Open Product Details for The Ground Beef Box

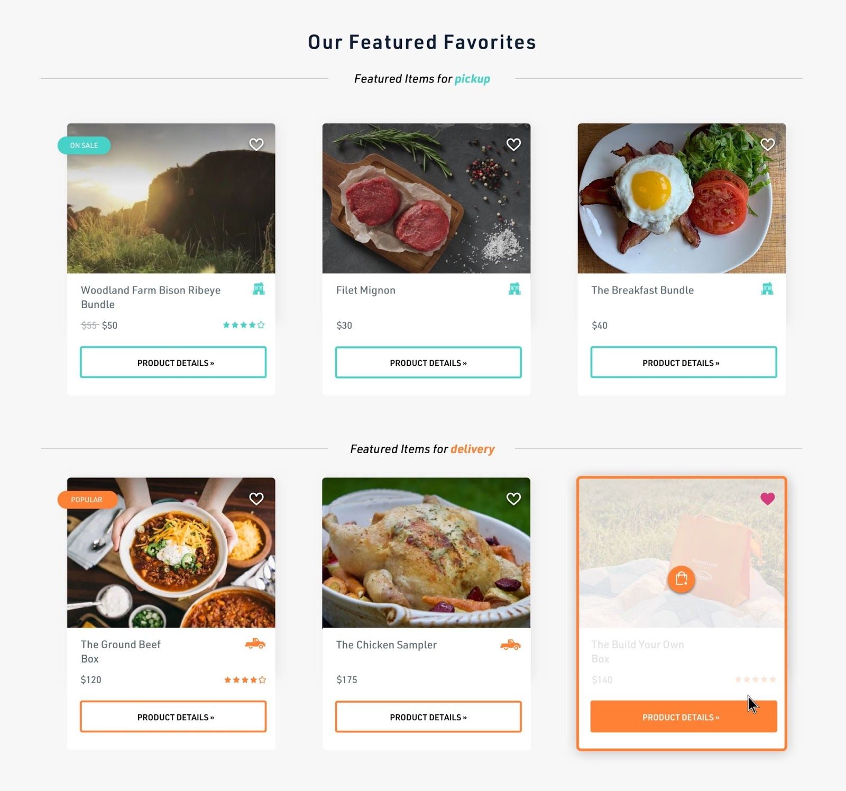click(173, 716)
